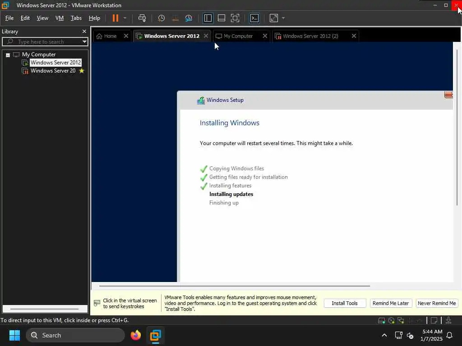Click the muted volume icon in the tray

[x=410, y=335]
